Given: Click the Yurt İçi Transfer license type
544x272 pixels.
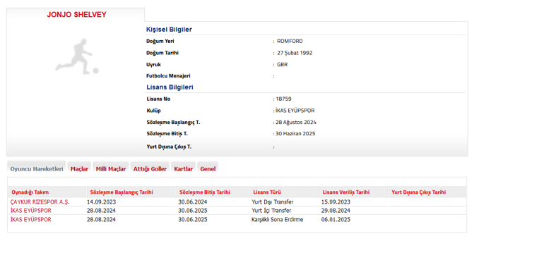Looking at the screenshot, I should pyautogui.click(x=271, y=211).
